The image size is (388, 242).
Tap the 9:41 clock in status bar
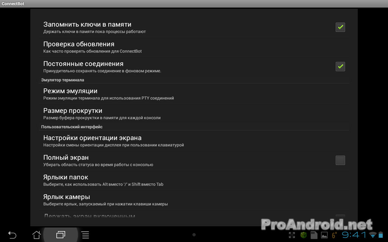coord(354,234)
